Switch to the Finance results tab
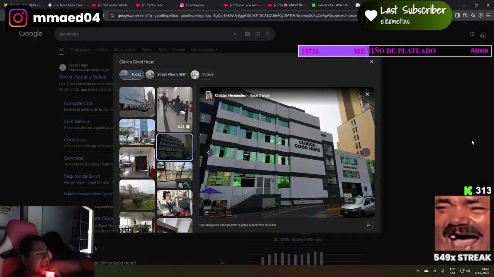This screenshot has height=277, width=494. click(x=178, y=50)
